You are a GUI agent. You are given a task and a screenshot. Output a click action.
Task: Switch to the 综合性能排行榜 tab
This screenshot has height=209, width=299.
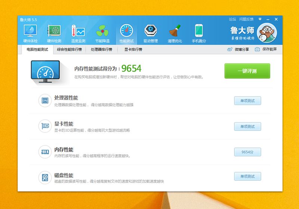coord(69,49)
